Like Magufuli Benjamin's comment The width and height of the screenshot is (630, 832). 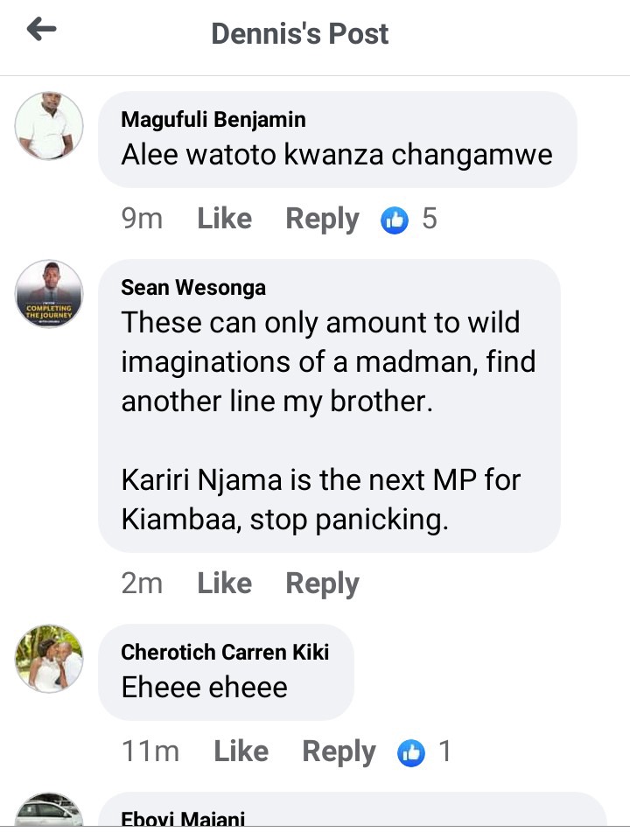(224, 219)
